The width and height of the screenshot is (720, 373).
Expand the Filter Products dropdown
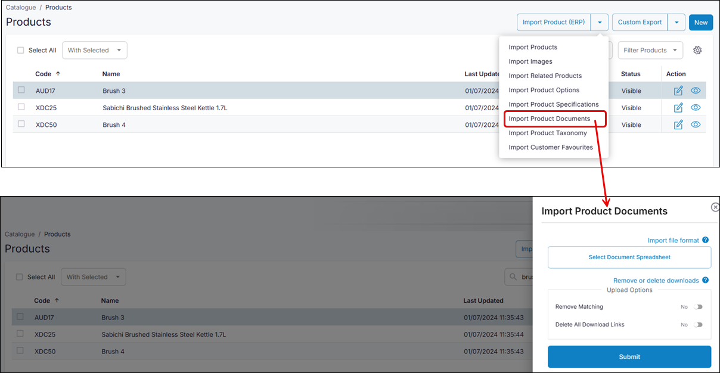650,51
